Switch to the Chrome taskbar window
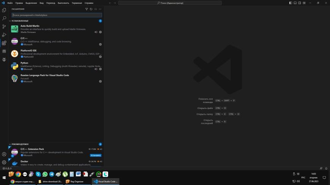The image size is (330, 185). pos(22,182)
